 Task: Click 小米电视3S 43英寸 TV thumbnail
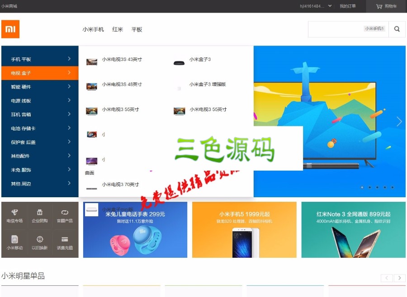(92, 62)
